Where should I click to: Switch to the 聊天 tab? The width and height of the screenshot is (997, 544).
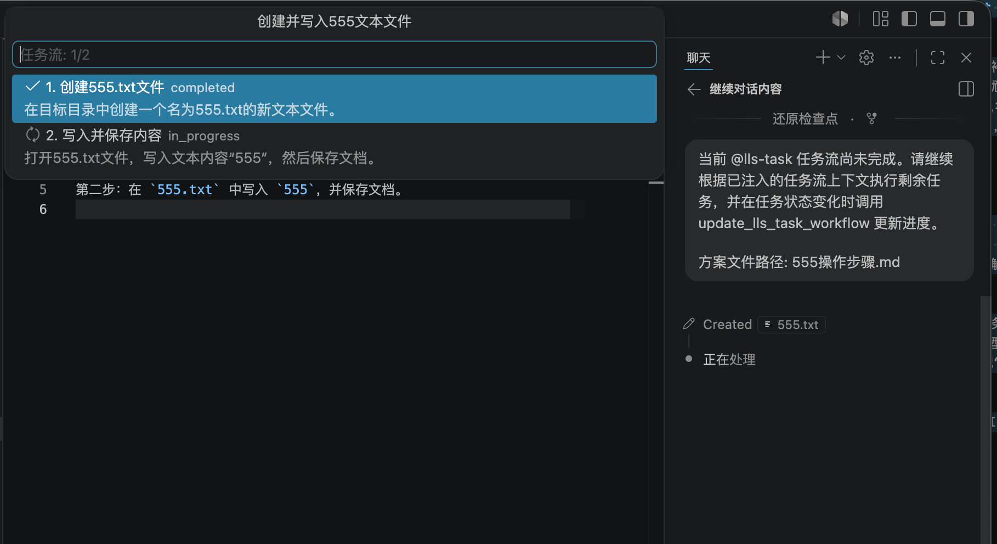click(699, 58)
